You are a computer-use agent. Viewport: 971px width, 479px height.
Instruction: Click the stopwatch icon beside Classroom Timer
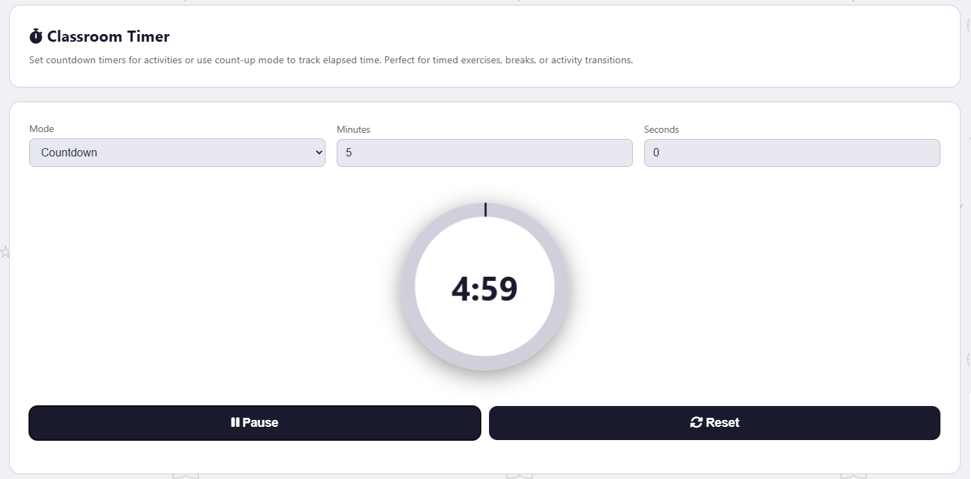click(36, 36)
